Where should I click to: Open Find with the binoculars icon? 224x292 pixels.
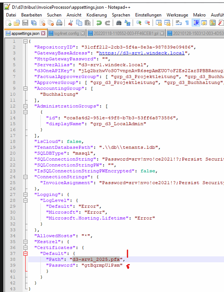(119, 23)
